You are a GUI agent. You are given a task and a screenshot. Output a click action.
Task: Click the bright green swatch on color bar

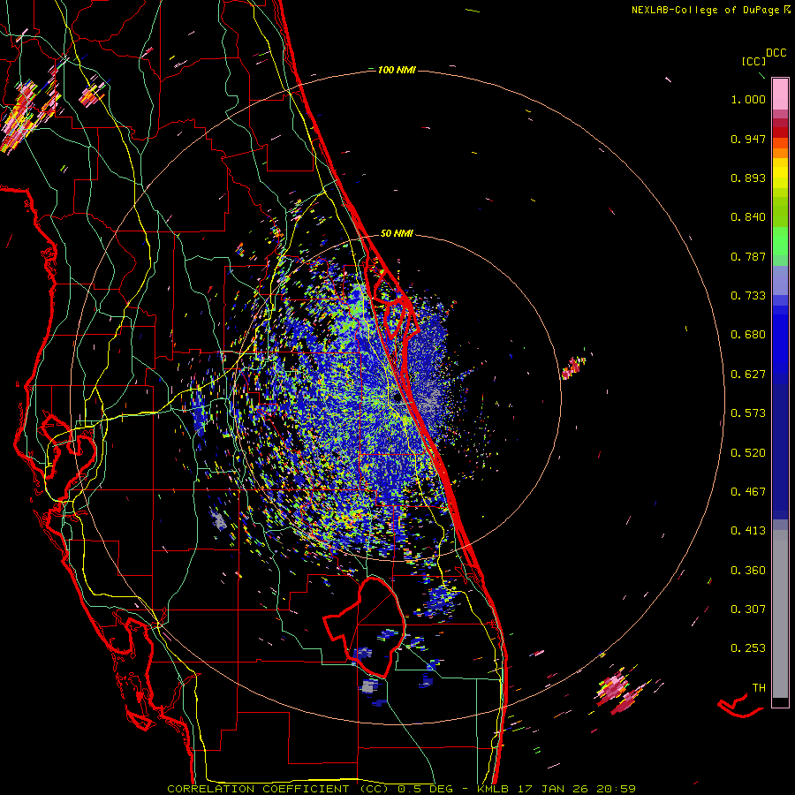coord(780,241)
